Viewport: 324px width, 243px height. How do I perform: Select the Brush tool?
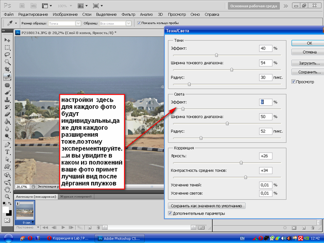[7, 92]
